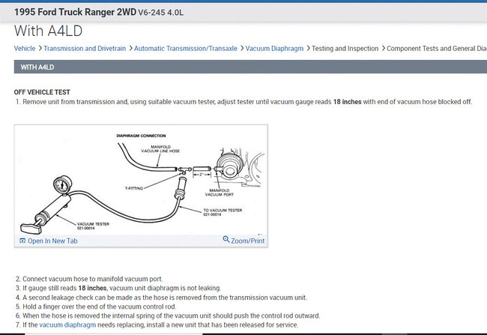The height and width of the screenshot is (335, 487).
Task: Click the 1995 Ford Truck Ranger 2WD title
Action: [75, 12]
